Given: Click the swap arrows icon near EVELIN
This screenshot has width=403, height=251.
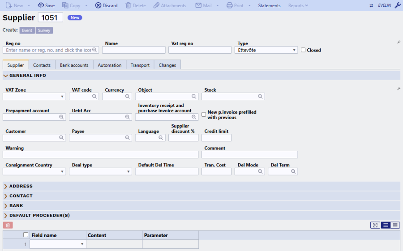Looking at the screenshot, I should point(371,5).
